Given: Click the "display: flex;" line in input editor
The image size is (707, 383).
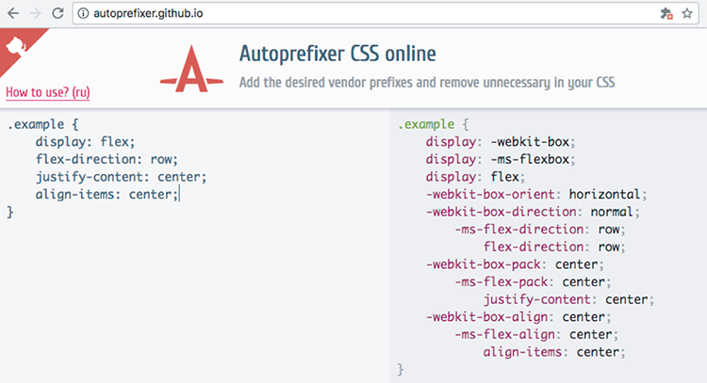Looking at the screenshot, I should click(x=86, y=141).
